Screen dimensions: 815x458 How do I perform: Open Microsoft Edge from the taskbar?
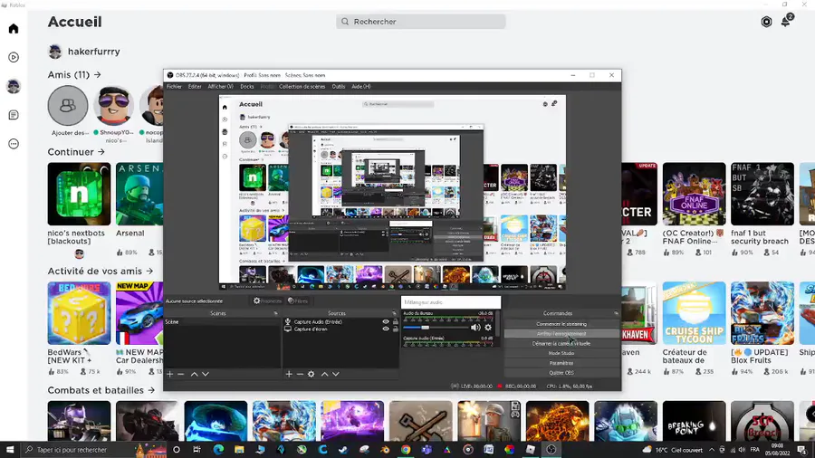pyautogui.click(x=218, y=450)
